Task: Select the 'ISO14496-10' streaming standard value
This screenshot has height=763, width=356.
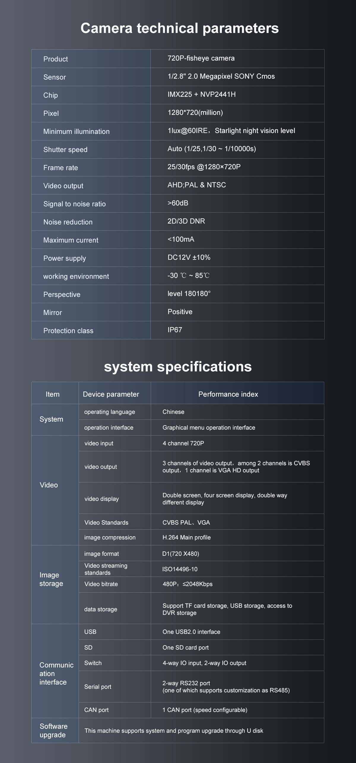Action: pyautogui.click(x=180, y=569)
